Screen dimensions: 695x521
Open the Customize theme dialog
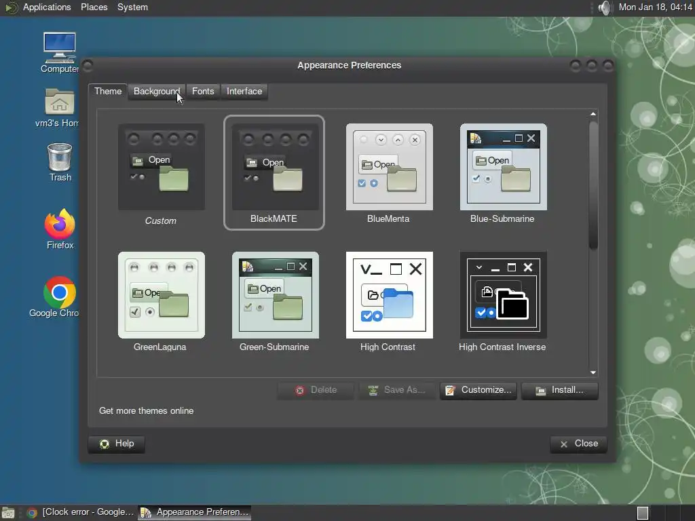(478, 390)
